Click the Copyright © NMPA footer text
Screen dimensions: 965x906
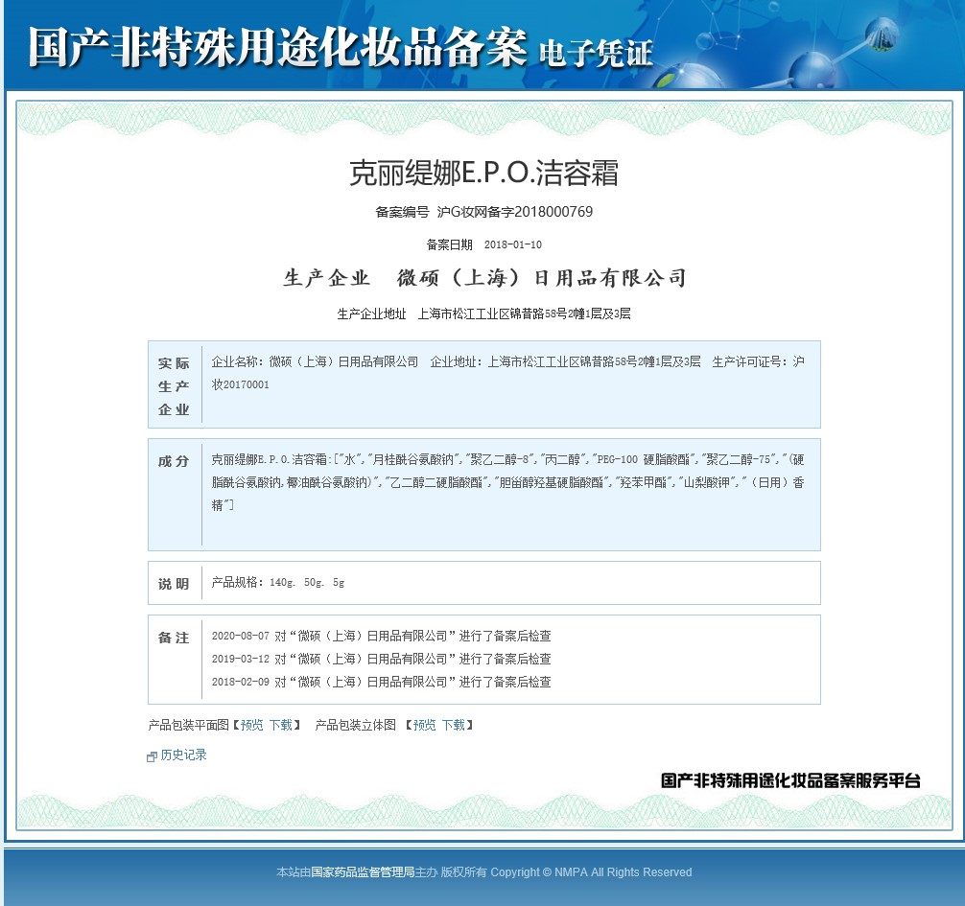[591, 872]
